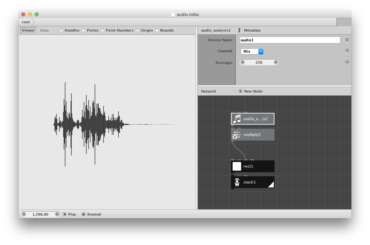Screen dimensions: 370x245
Task: Click the Play triangle icon
Action: pos(65,214)
